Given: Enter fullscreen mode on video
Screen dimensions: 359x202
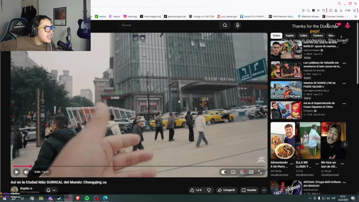Looking at the screenshot, I should click(x=260, y=172).
